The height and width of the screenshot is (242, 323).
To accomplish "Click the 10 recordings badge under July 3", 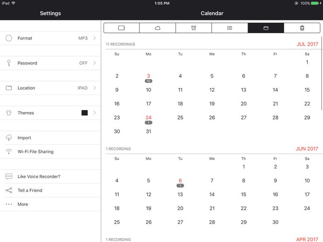I will [149, 81].
